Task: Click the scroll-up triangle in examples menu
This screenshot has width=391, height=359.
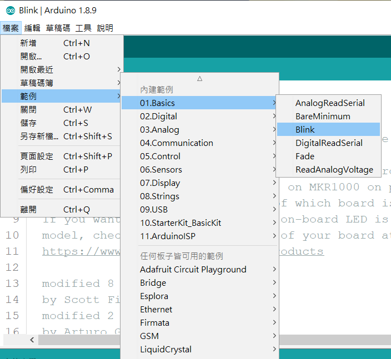Action: tap(199, 79)
